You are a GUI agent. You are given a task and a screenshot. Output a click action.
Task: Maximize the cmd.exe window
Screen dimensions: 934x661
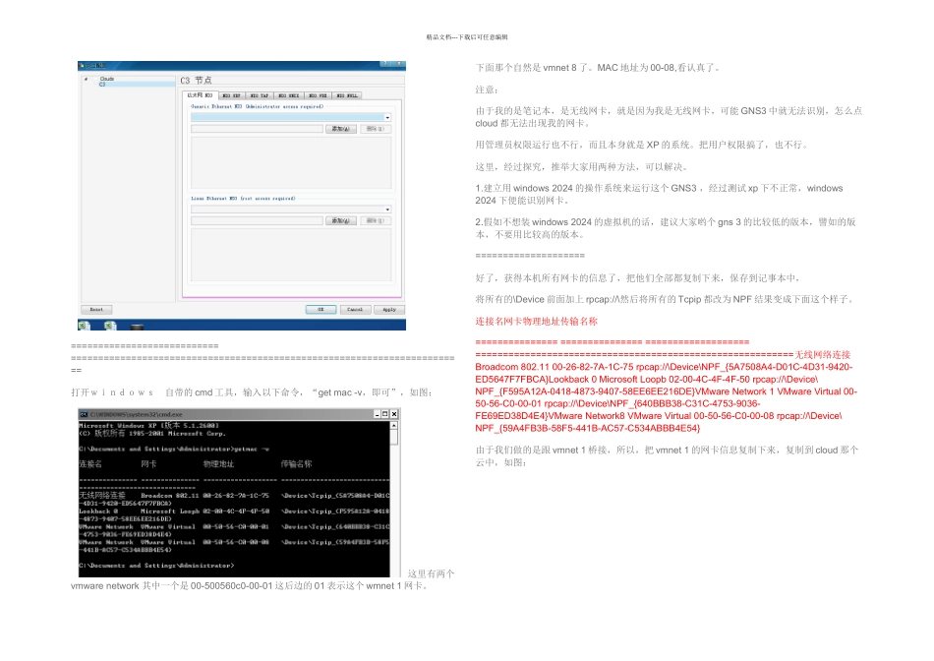[385, 414]
